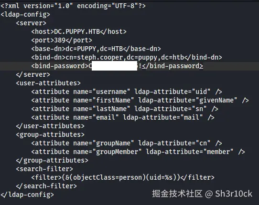Click the XML version declaration line
The width and height of the screenshot is (259, 205).
[x=73, y=6]
